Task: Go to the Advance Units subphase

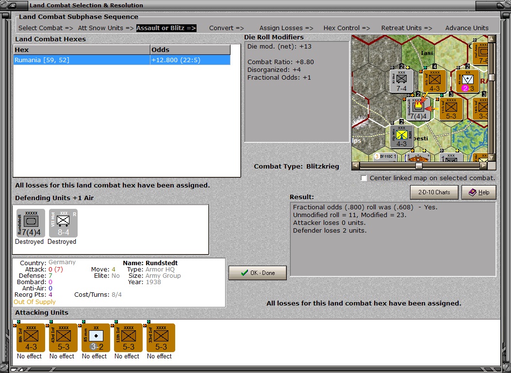Action: 467,28
